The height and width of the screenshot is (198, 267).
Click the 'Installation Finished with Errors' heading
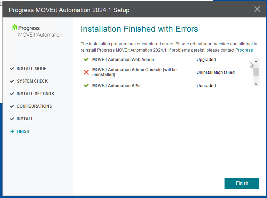(139, 29)
